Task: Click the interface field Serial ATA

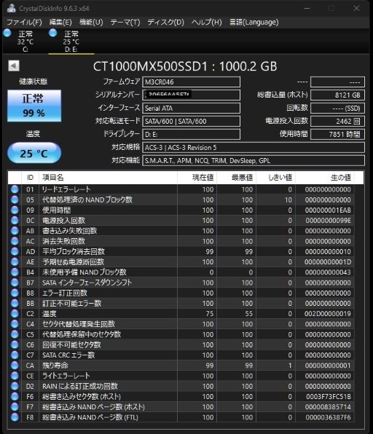Action: pyautogui.click(x=191, y=108)
